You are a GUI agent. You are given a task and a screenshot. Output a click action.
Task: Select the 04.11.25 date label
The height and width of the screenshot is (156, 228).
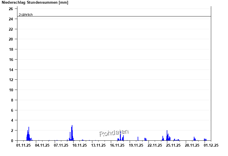pos(42,146)
